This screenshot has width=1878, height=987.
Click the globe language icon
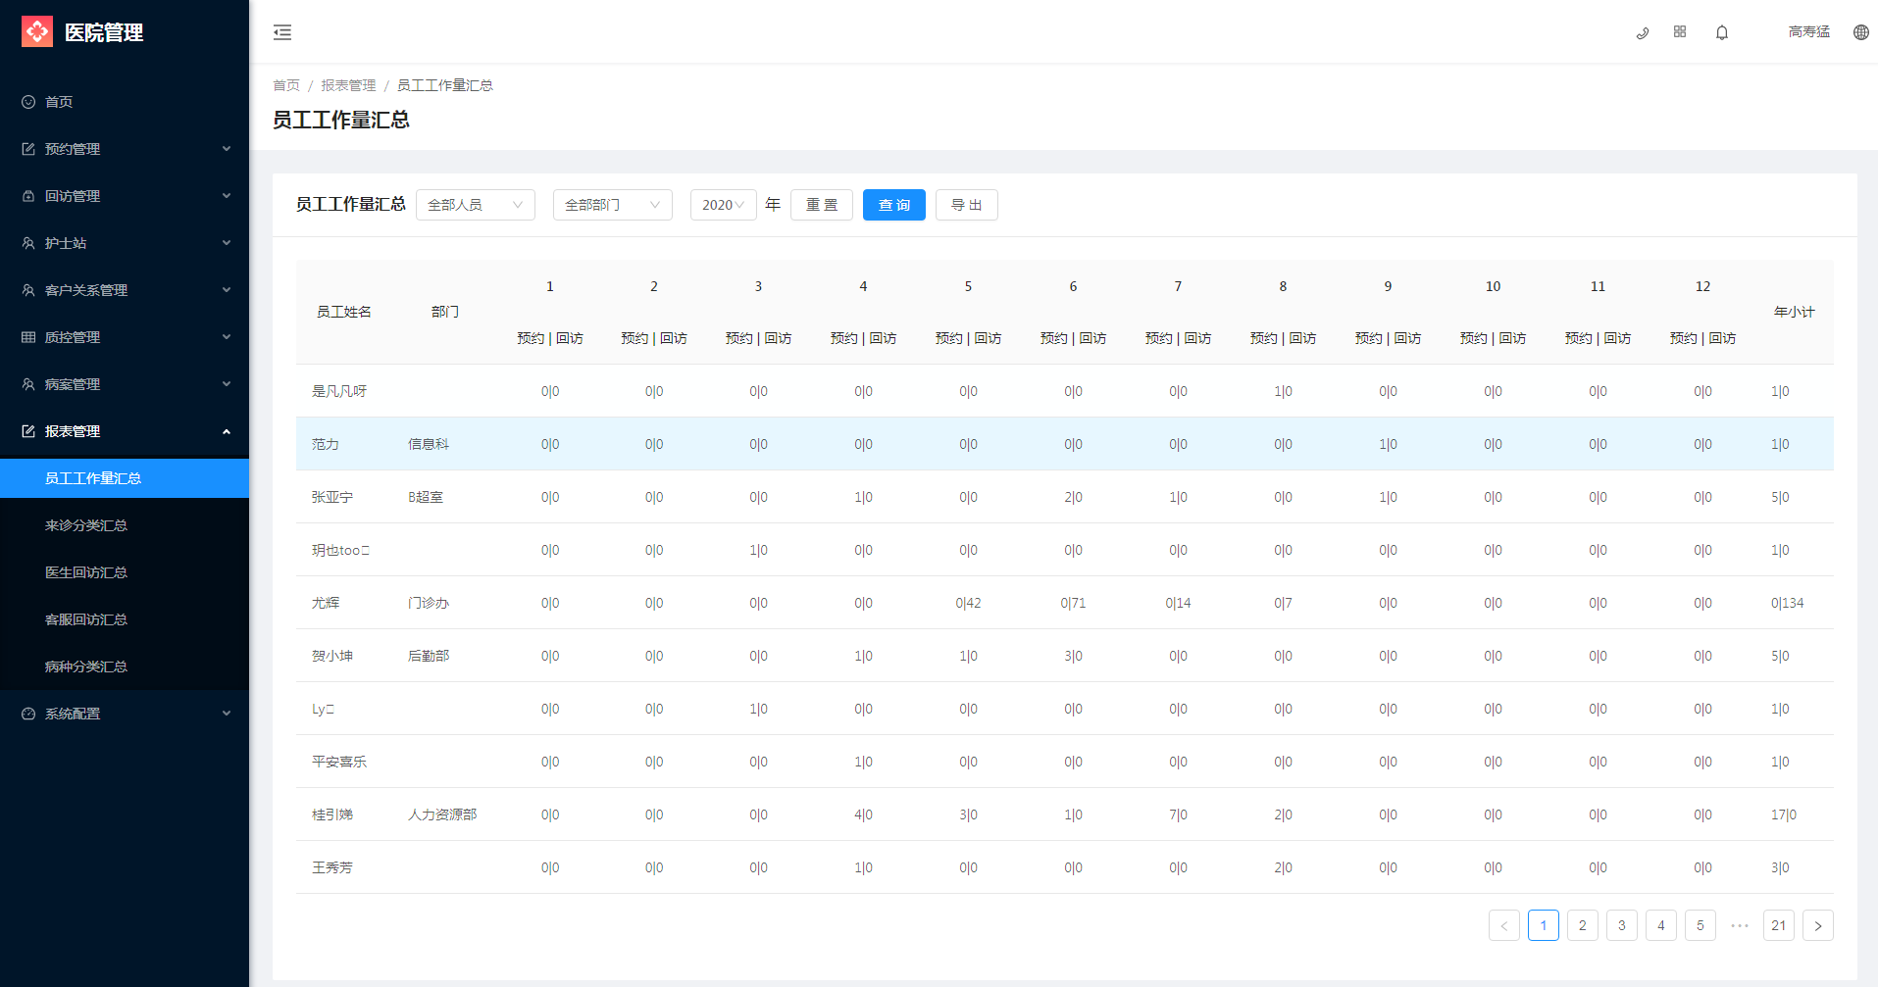point(1860,32)
